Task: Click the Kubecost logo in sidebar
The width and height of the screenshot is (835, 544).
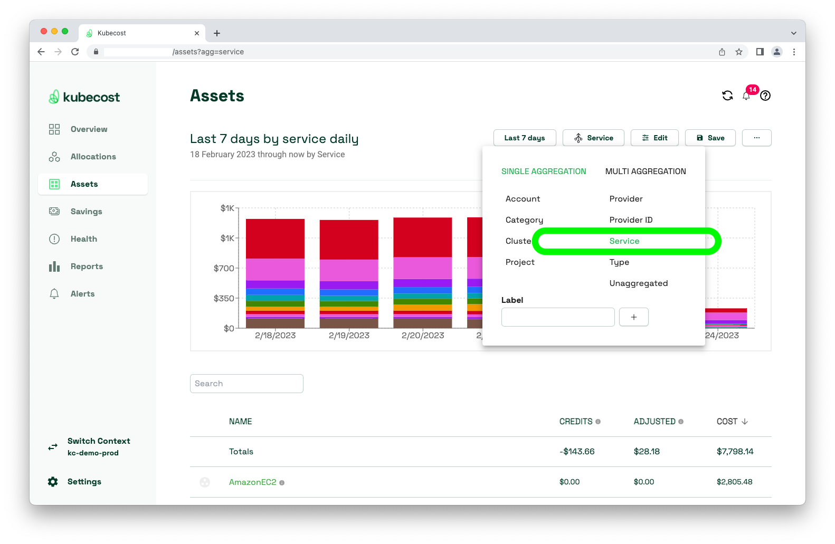Action: pyautogui.click(x=84, y=97)
